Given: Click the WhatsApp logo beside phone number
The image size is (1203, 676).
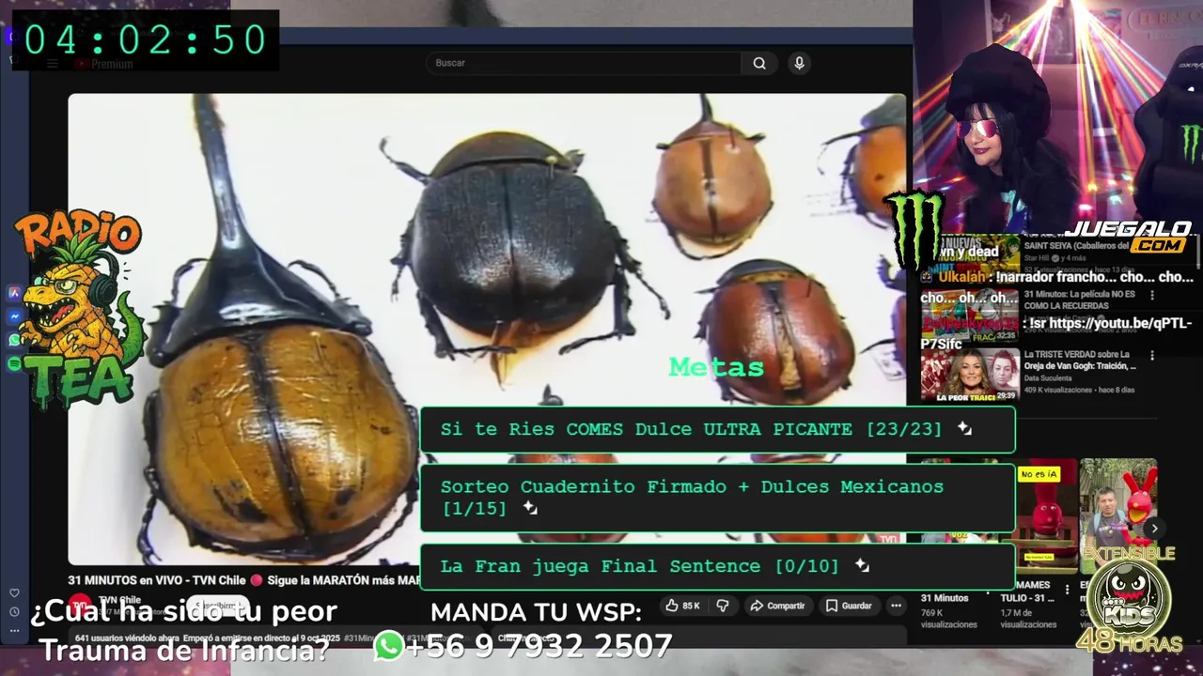Looking at the screenshot, I should click(388, 646).
